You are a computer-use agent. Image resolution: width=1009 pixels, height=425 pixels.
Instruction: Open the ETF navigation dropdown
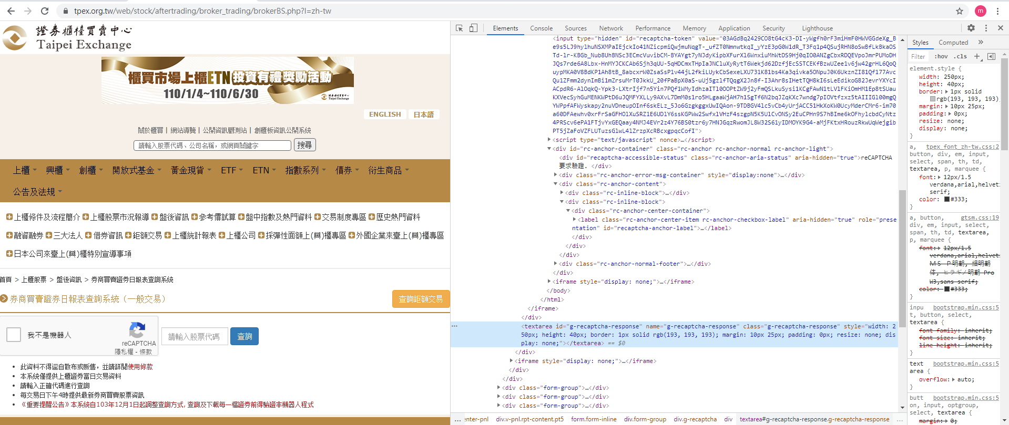232,170
